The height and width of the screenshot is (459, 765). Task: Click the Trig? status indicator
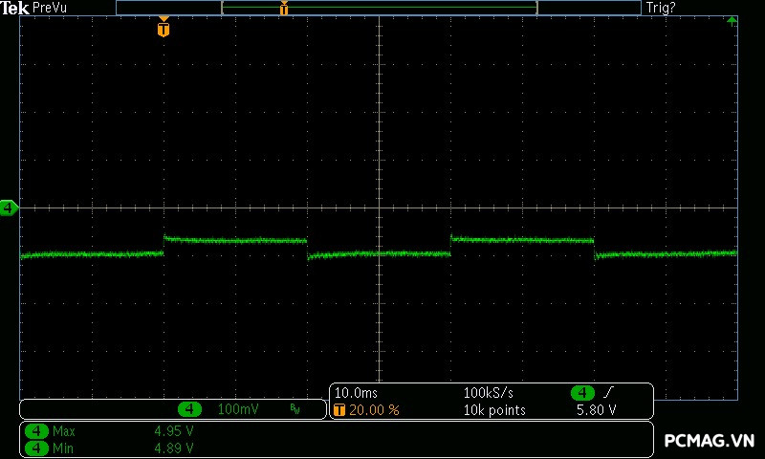click(x=662, y=8)
